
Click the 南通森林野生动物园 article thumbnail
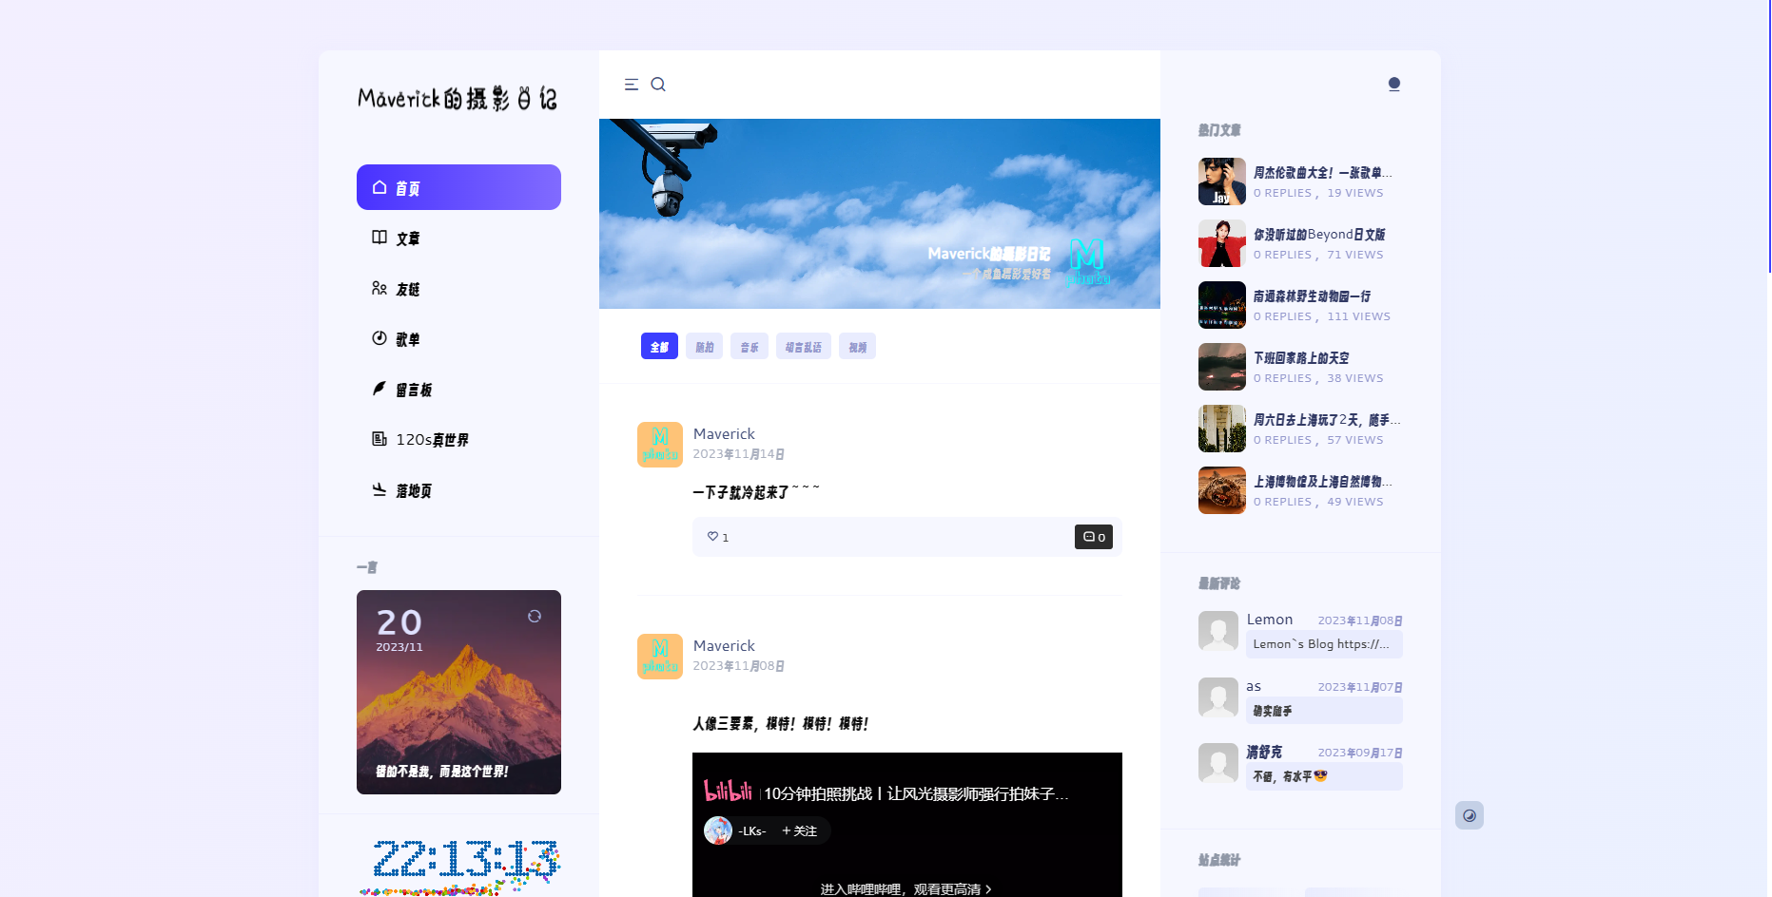tap(1221, 305)
